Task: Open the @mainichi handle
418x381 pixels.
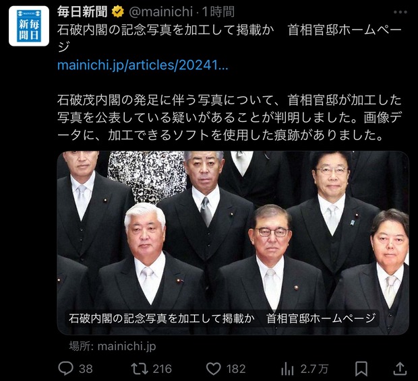Action: pos(160,12)
